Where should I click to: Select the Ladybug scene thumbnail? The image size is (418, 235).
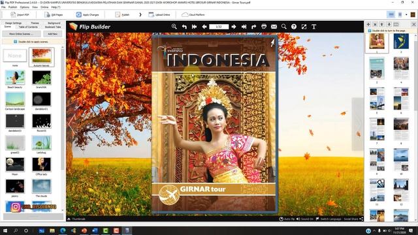[41, 142]
